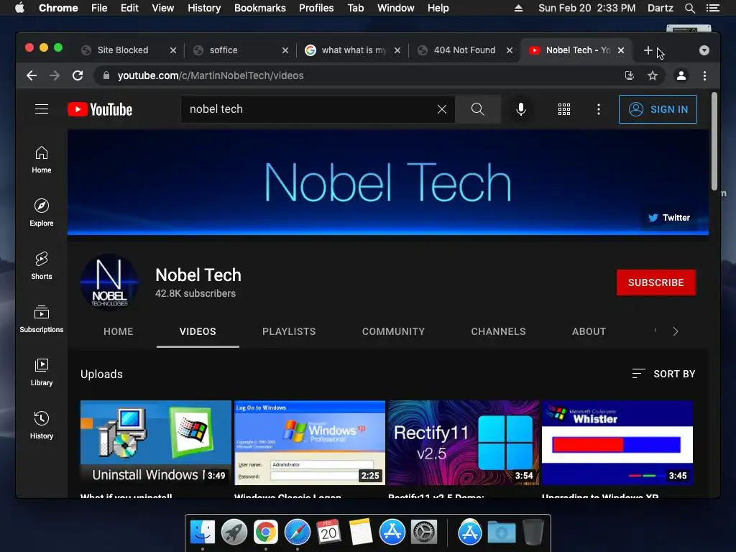Screen dimensions: 736x552
Task: Close the soffice tab
Action: (x=285, y=50)
